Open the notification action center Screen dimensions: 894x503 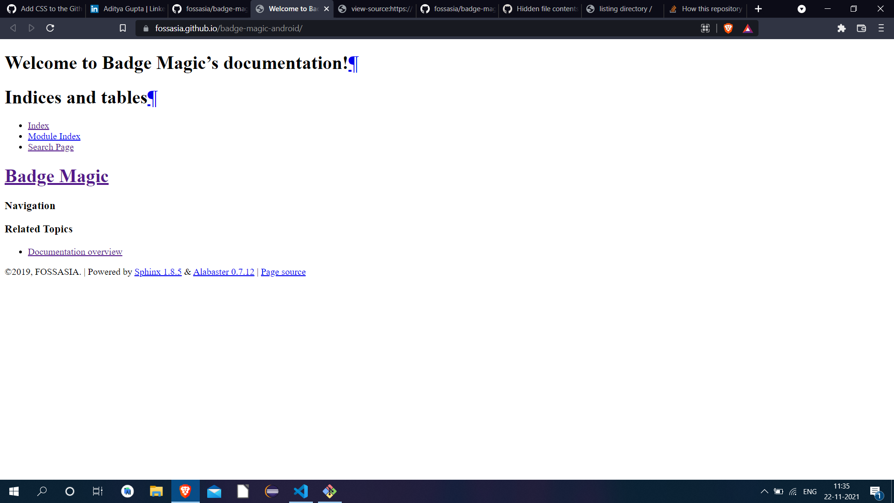[875, 491]
